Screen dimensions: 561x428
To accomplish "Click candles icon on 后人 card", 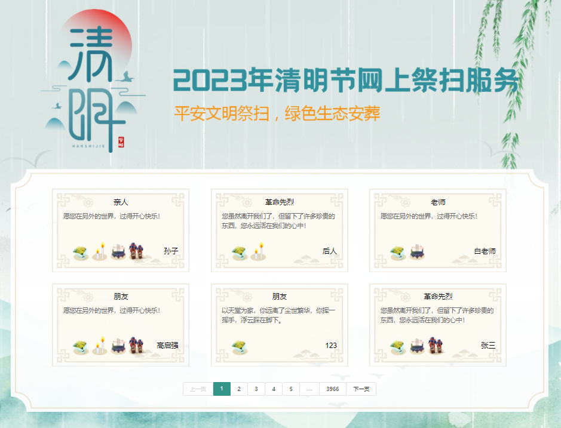I will (x=258, y=251).
